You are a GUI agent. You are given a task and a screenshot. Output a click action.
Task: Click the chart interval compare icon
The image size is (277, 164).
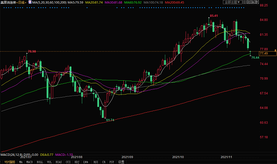pyautogui.click(x=249, y=2)
